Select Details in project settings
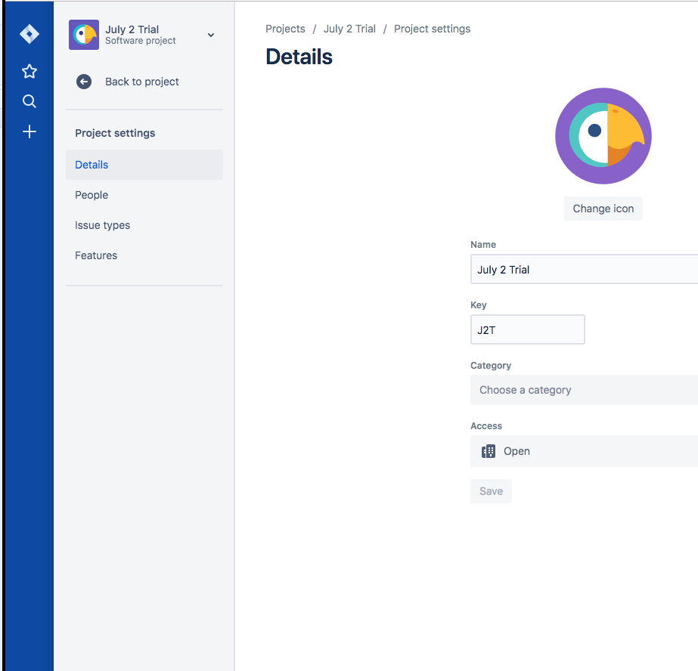Image resolution: width=698 pixels, height=671 pixels. [144, 165]
